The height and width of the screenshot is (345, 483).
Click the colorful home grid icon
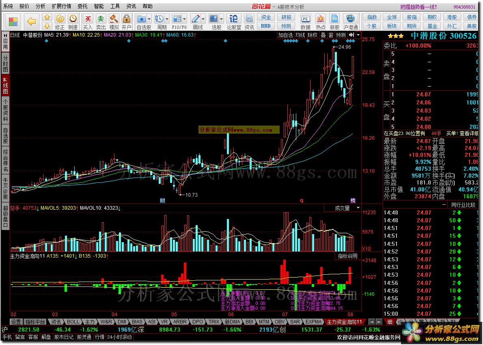[13, 22]
